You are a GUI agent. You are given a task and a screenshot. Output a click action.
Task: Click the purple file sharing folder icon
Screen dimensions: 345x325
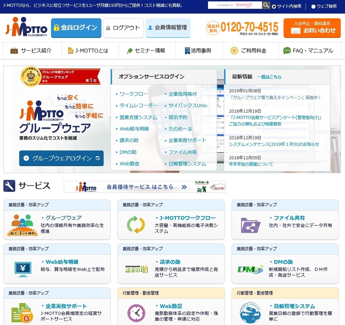(x=250, y=225)
